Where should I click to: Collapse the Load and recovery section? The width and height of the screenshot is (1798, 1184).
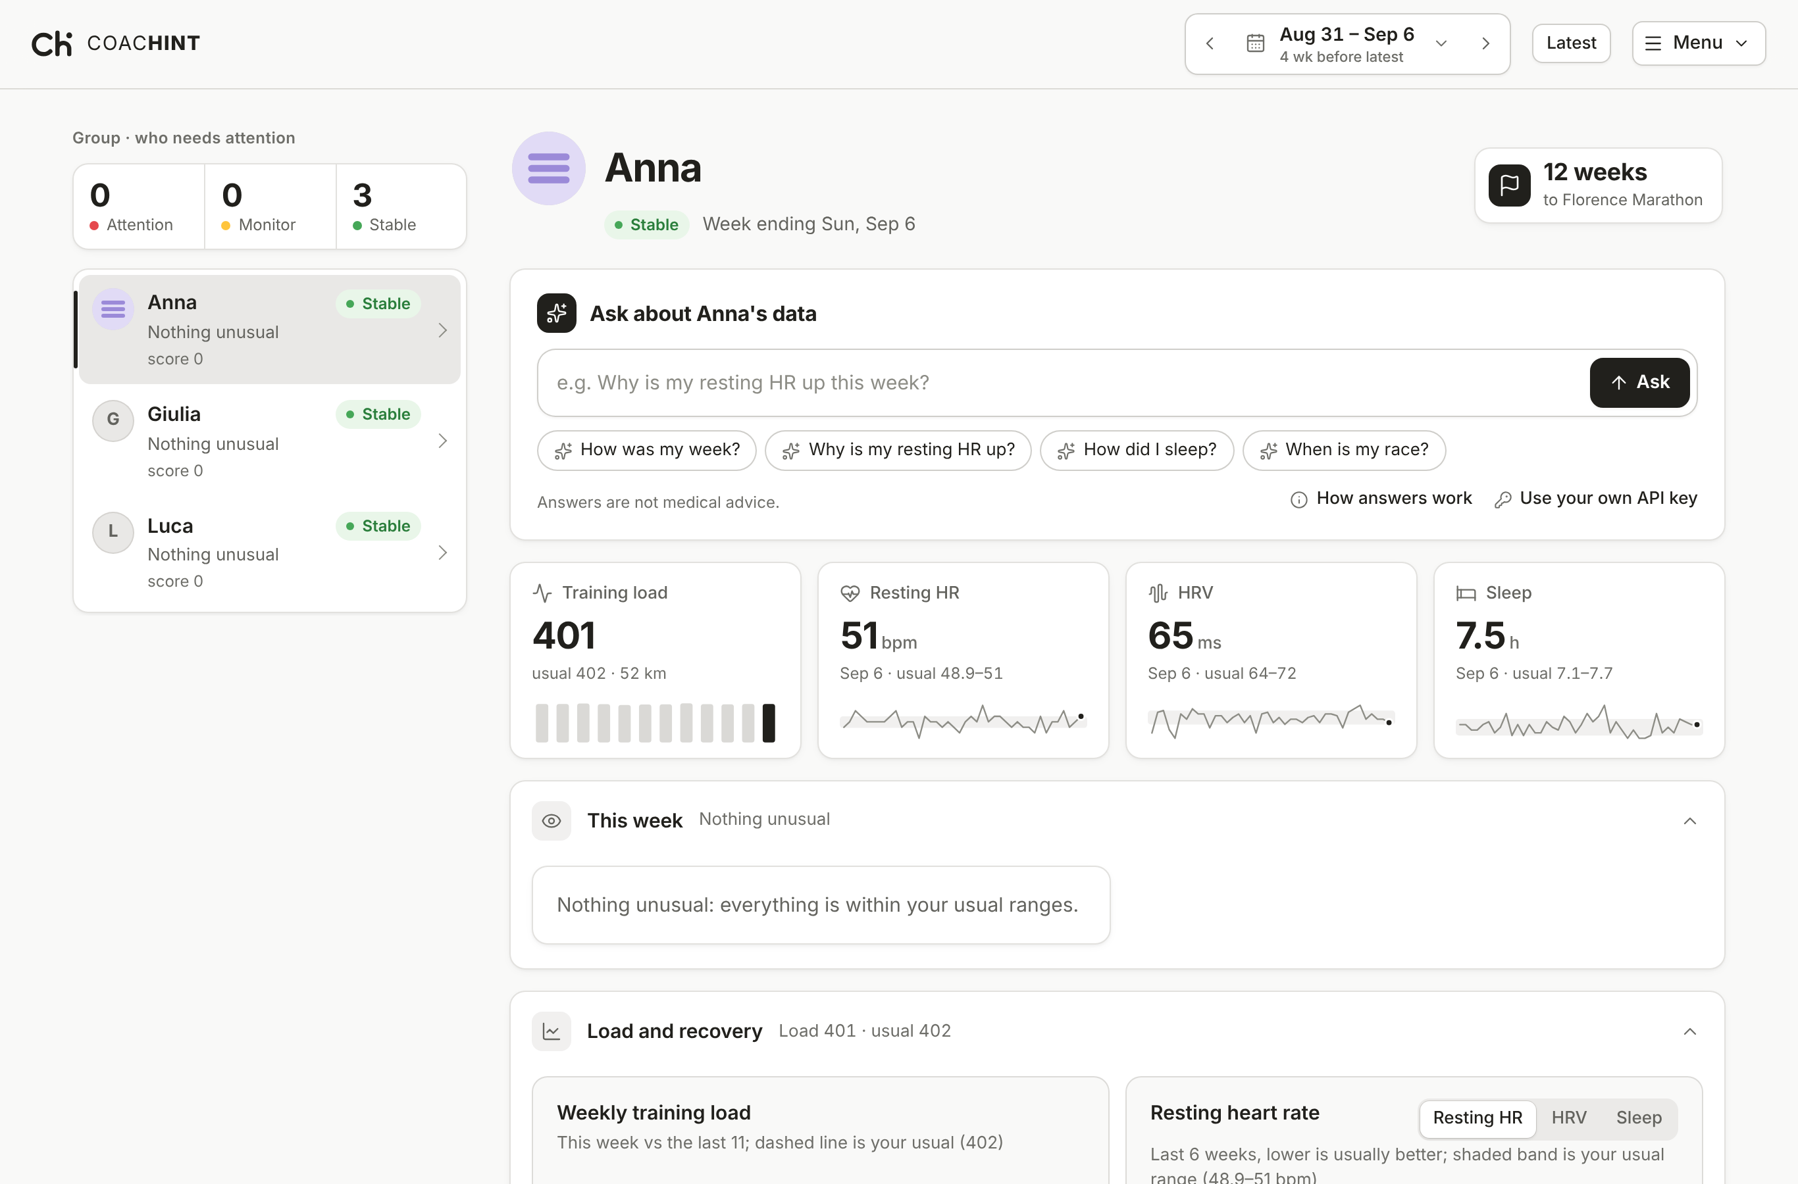pos(1689,1031)
